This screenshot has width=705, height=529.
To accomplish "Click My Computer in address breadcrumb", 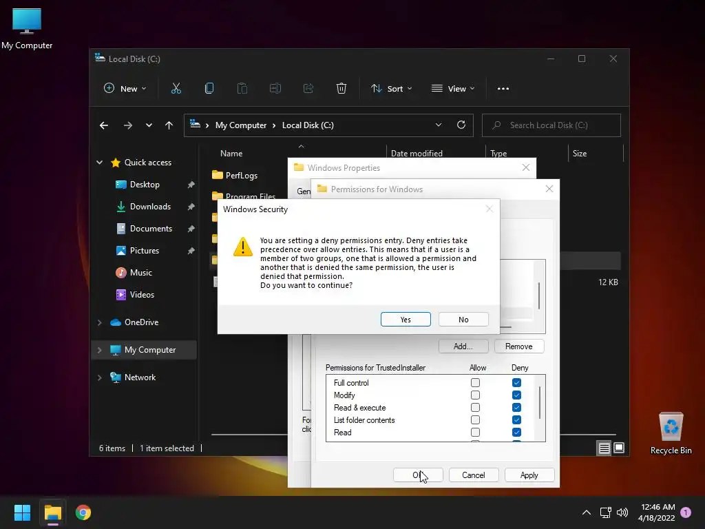I will coord(241,125).
